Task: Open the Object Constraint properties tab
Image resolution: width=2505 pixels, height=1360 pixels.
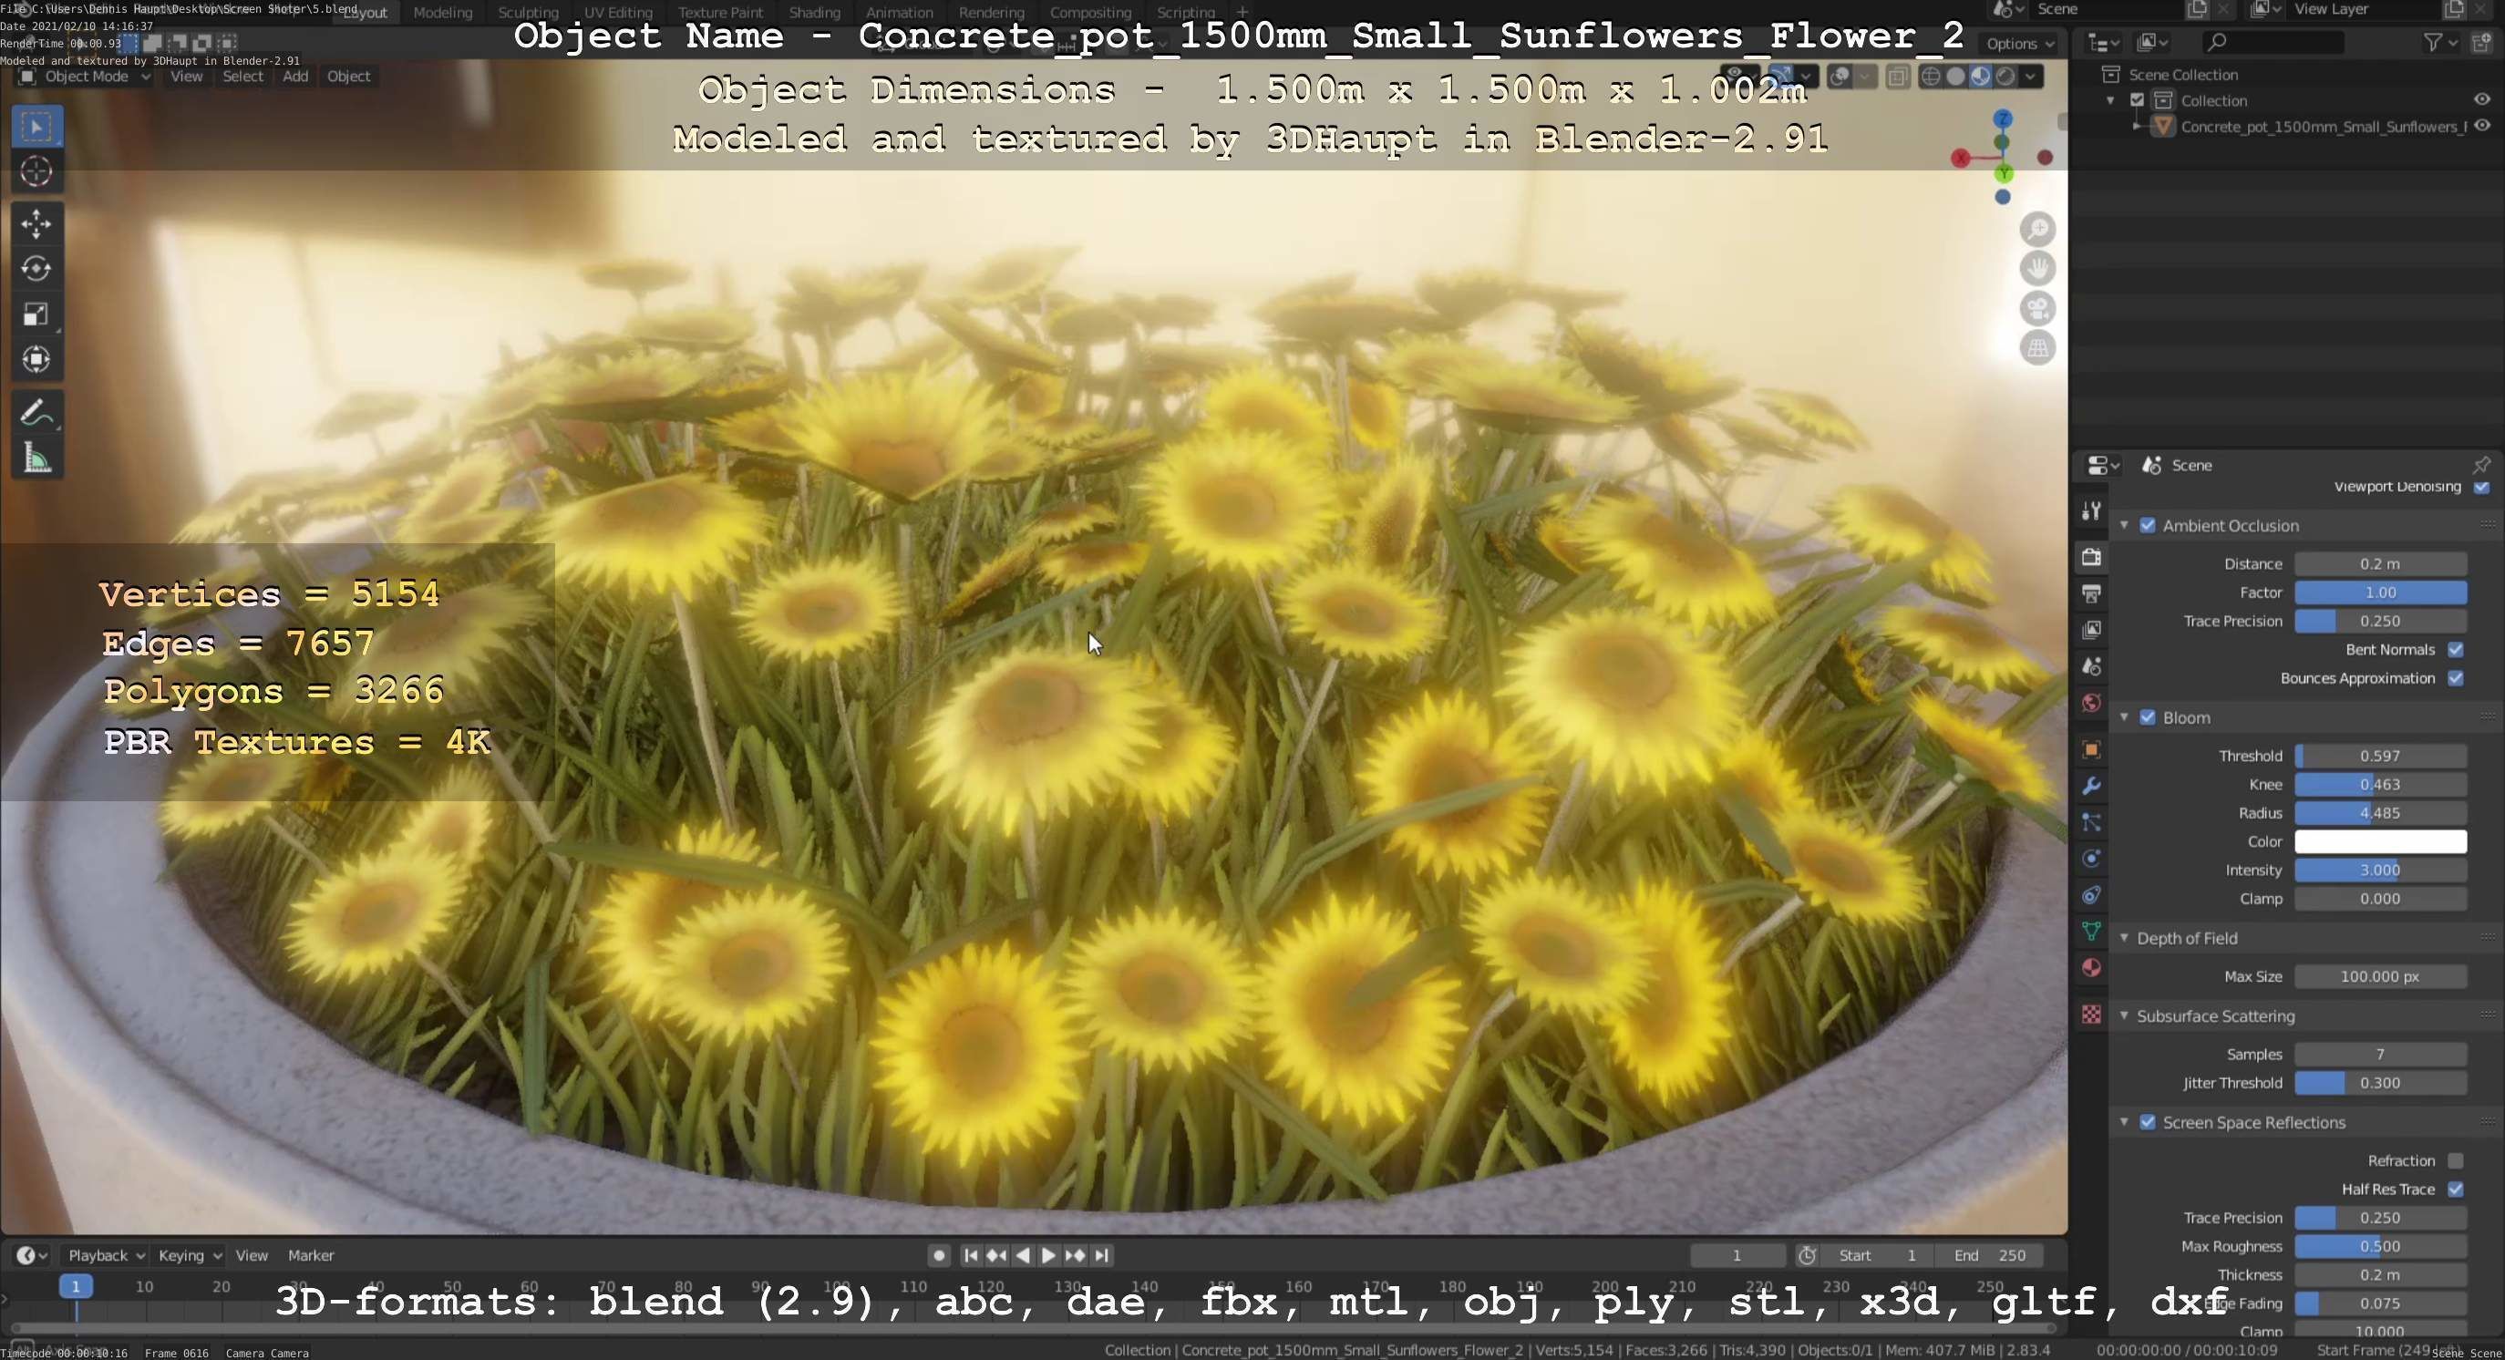Action: point(2092,895)
